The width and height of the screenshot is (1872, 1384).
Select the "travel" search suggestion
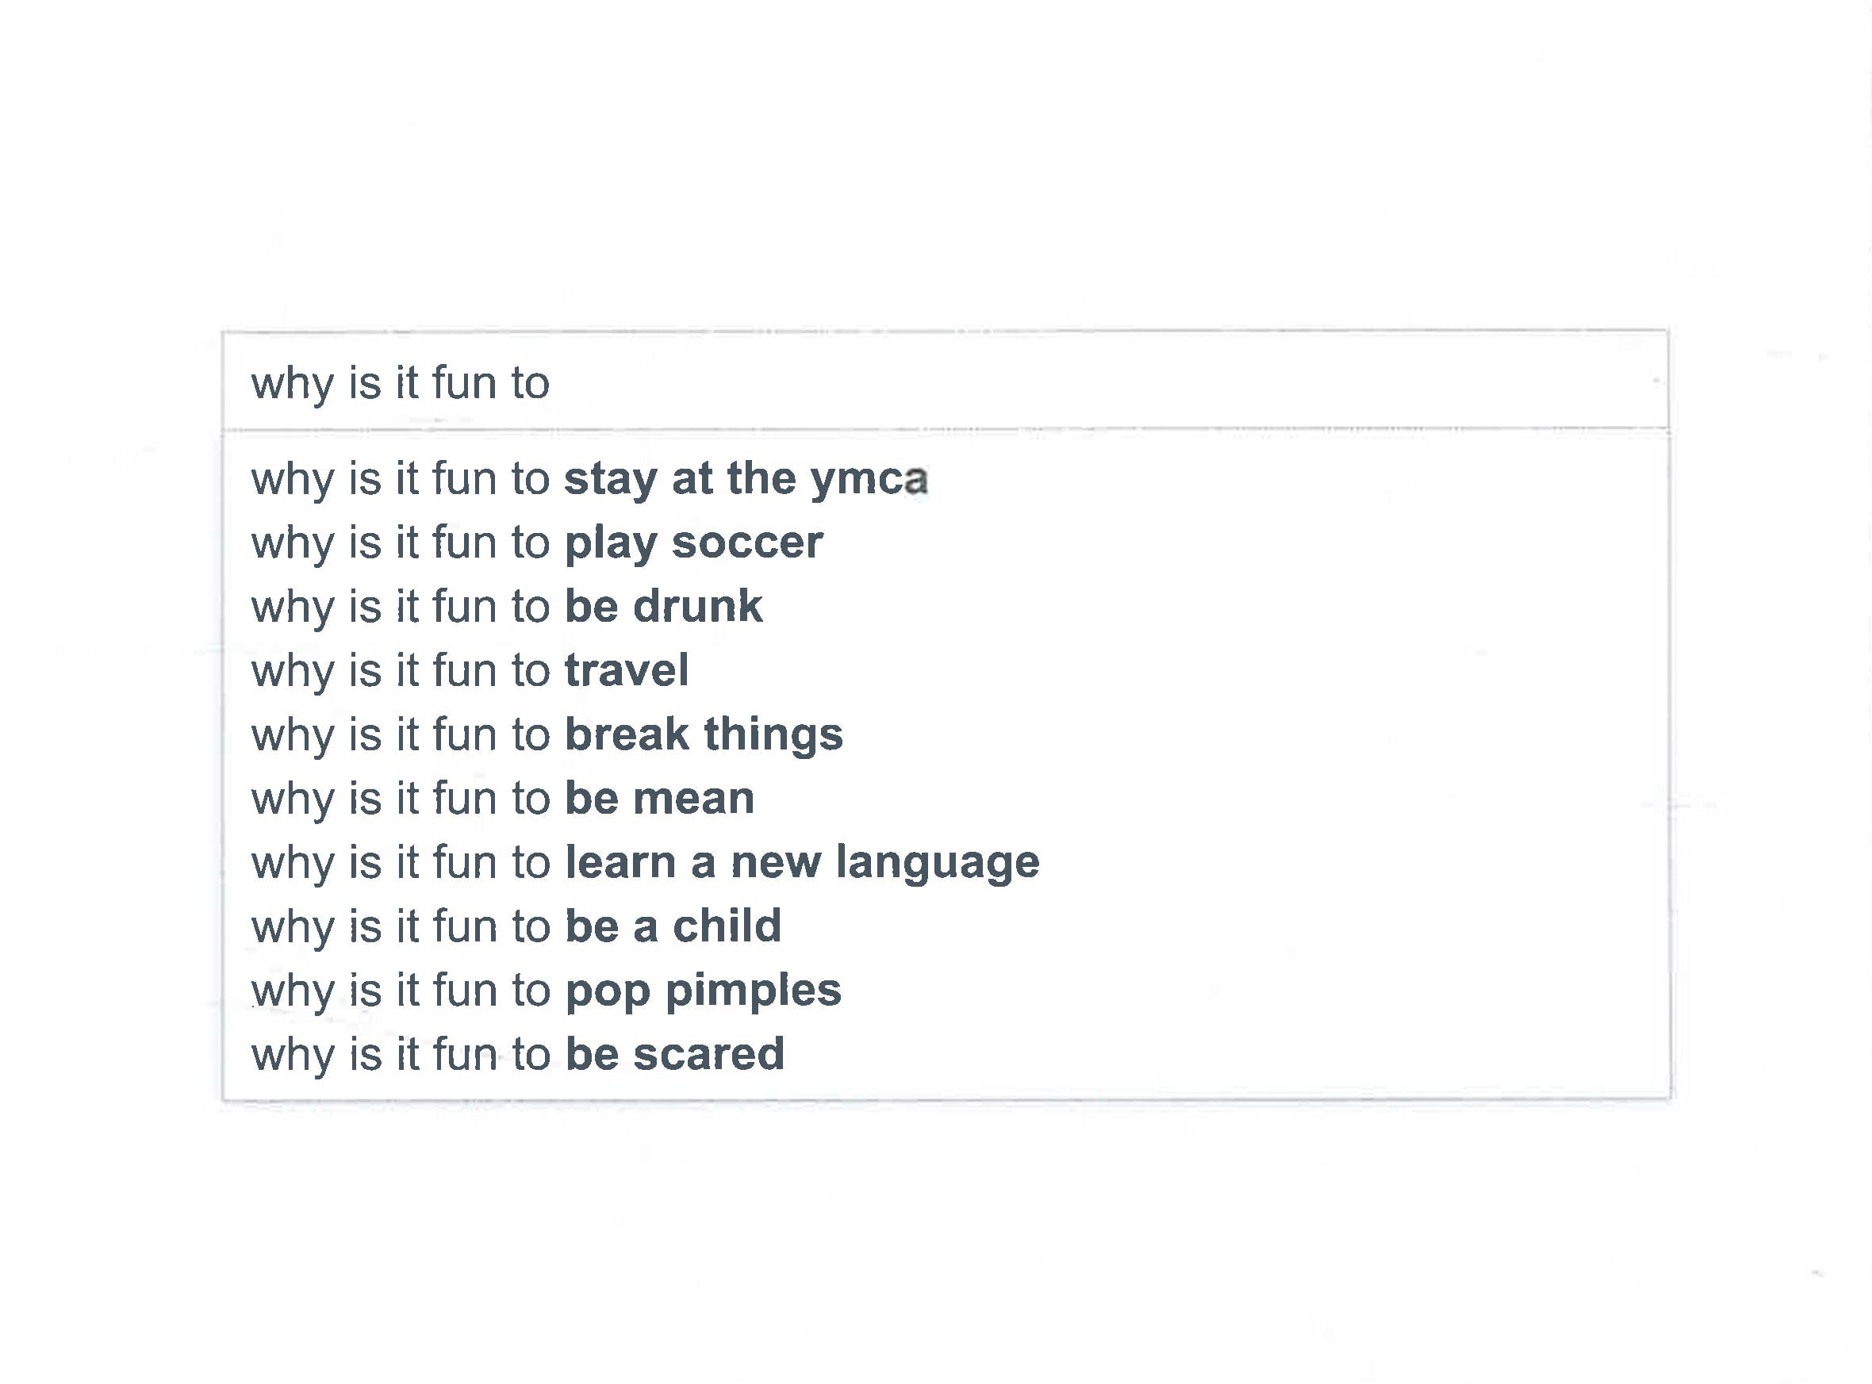coord(470,670)
